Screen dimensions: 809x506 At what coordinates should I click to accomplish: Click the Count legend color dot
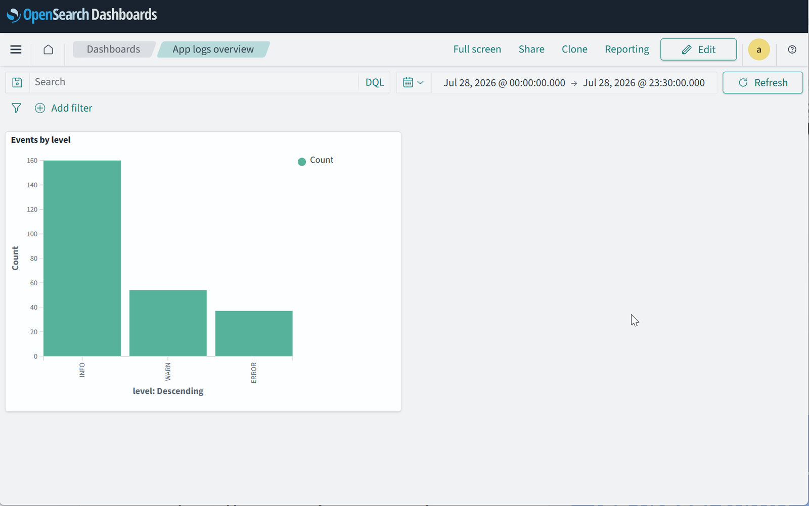302,162
